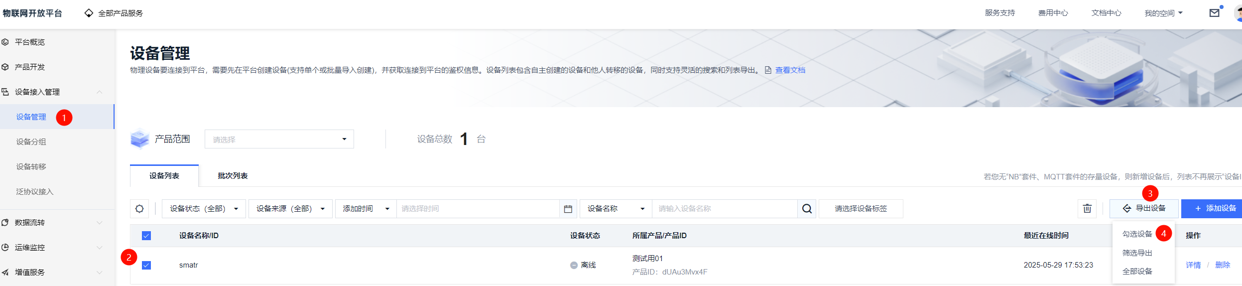Open 设备管理 in sidebar
1242x286 pixels.
click(31, 117)
